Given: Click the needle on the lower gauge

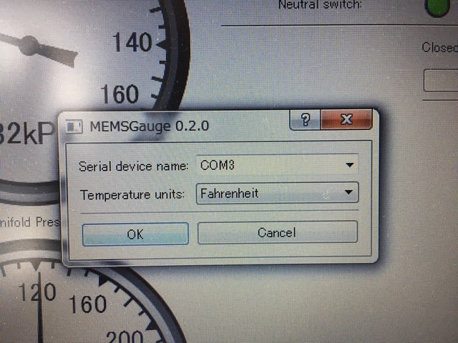Looking at the screenshot, I should click(40, 308).
